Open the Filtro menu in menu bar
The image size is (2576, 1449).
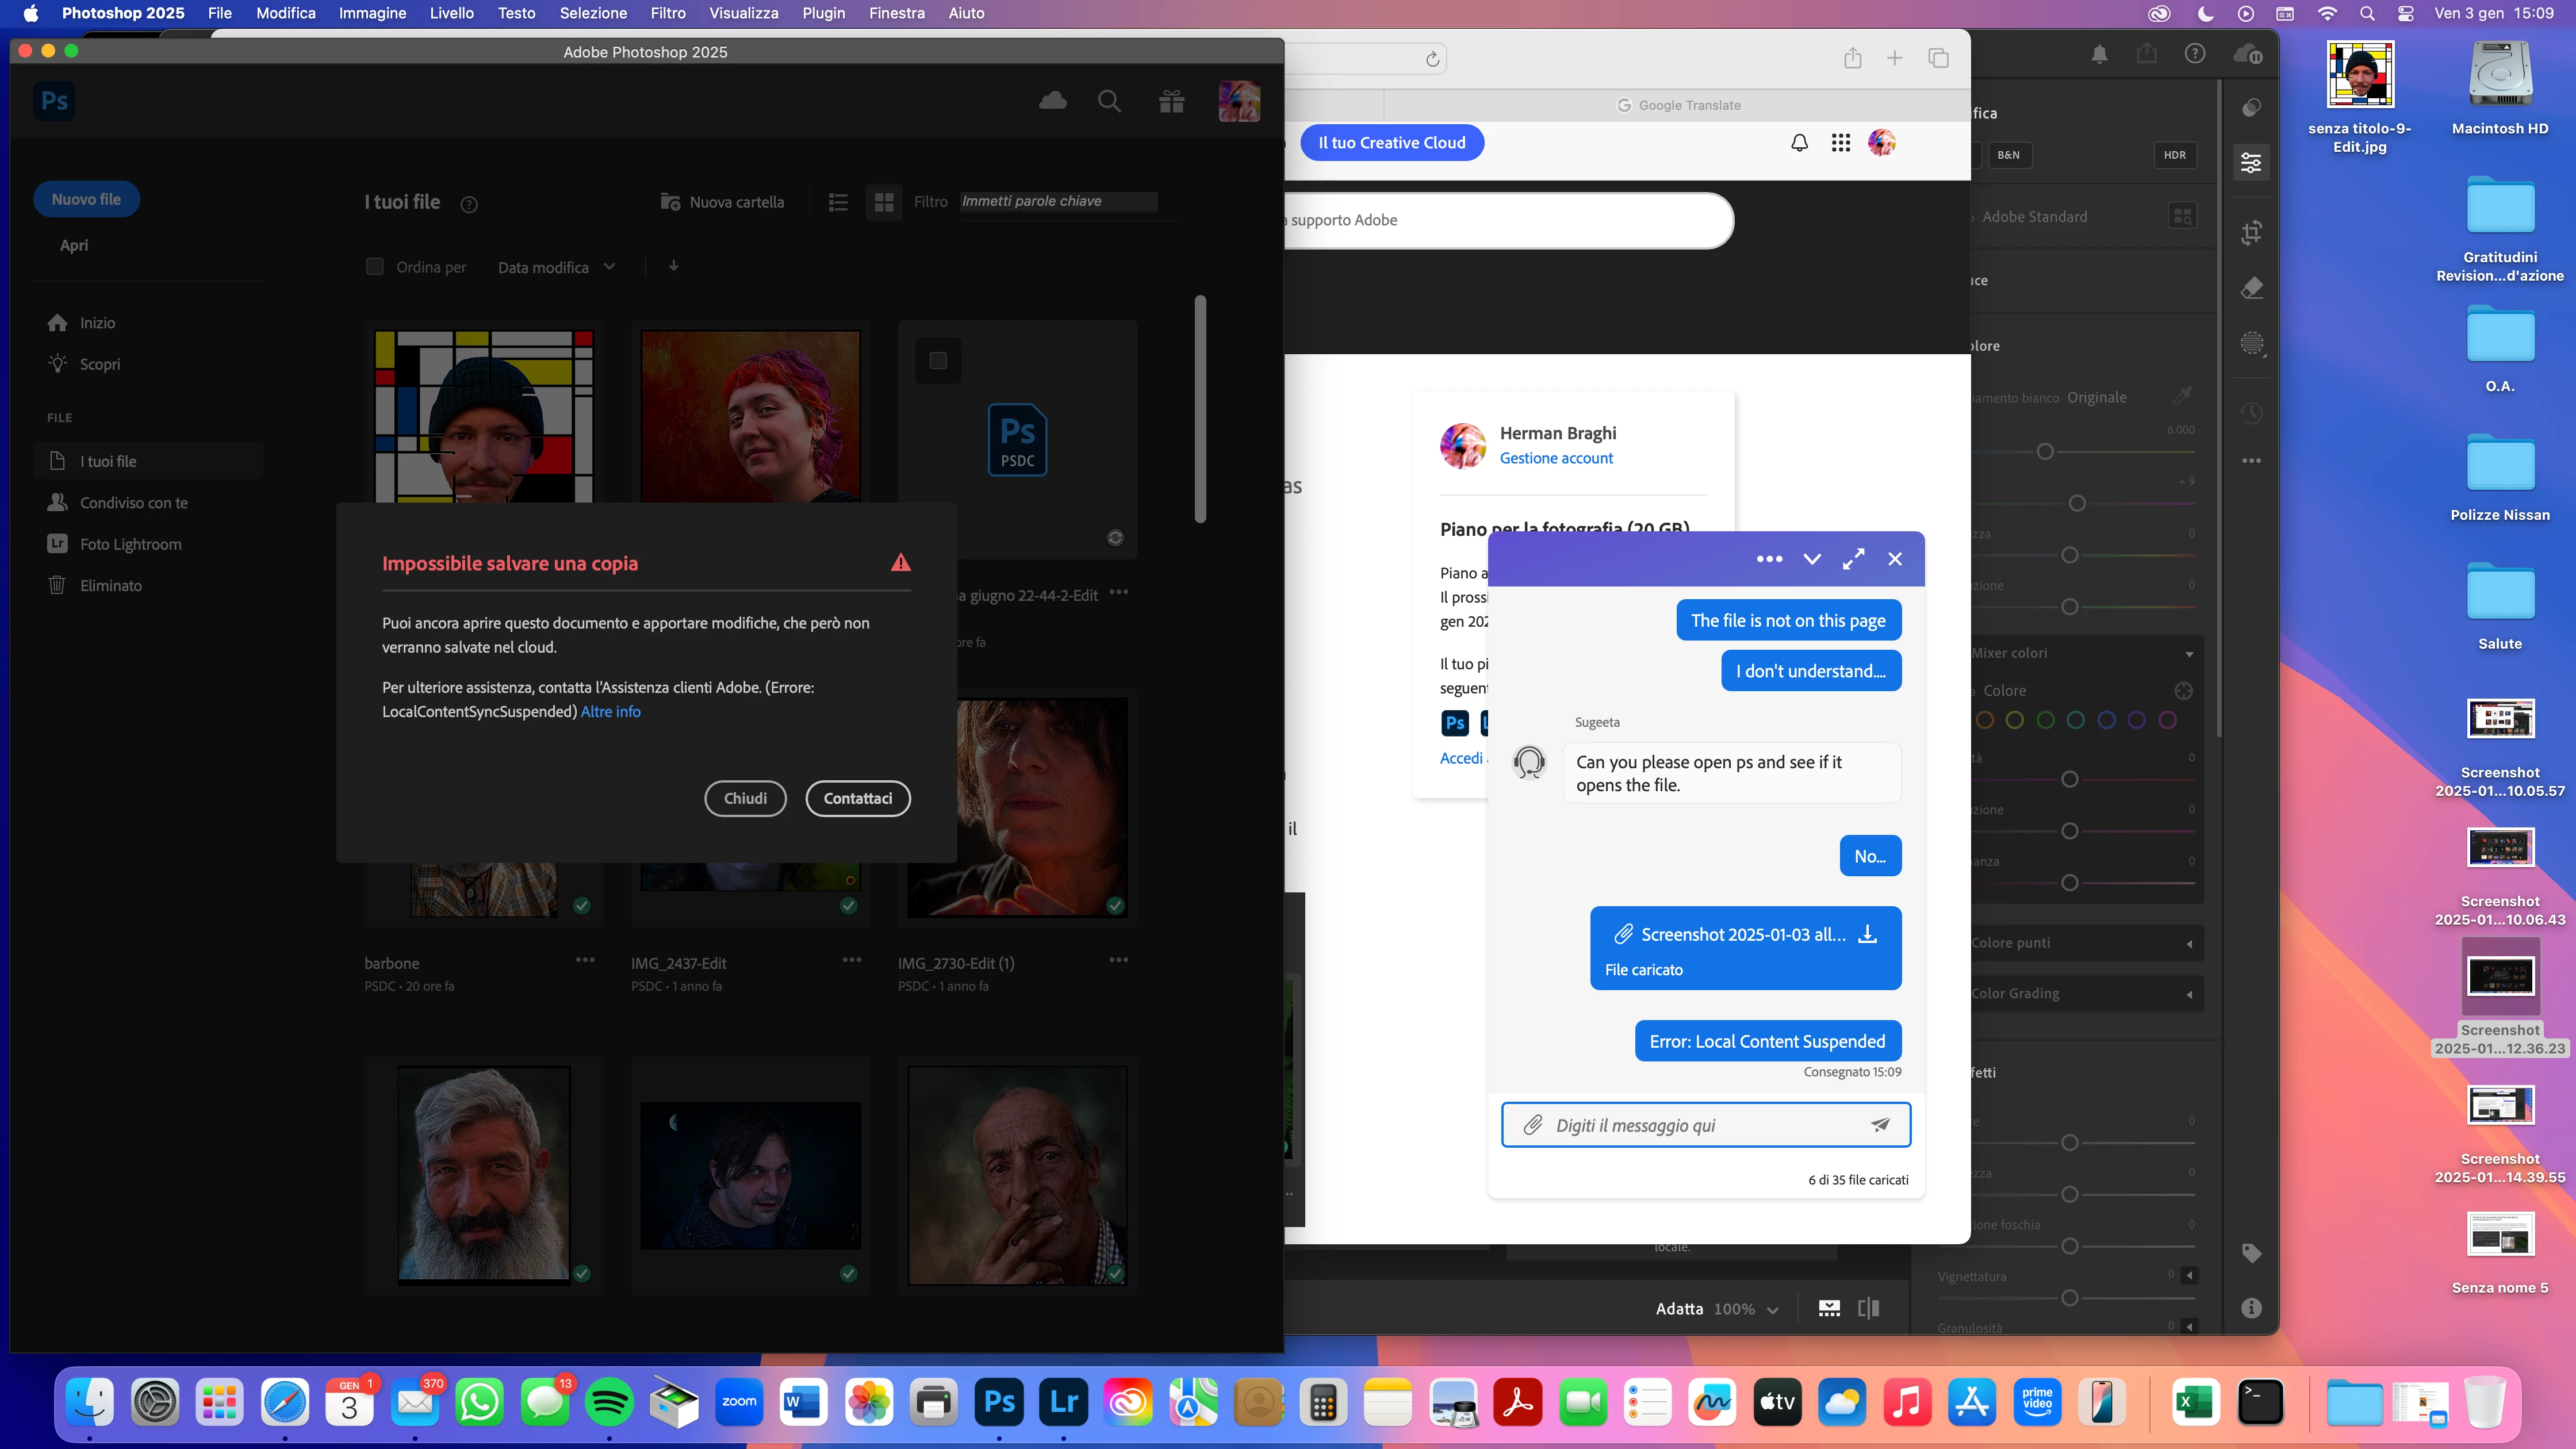coord(667,13)
